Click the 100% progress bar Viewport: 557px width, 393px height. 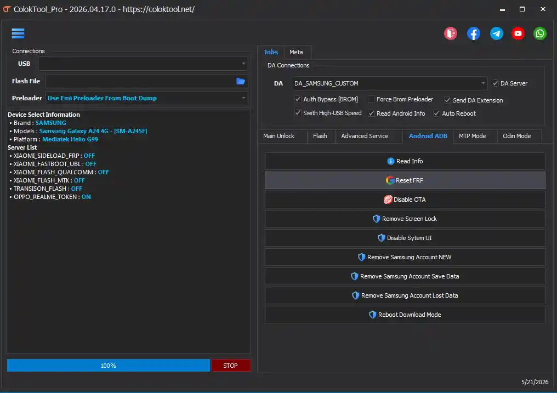109,365
